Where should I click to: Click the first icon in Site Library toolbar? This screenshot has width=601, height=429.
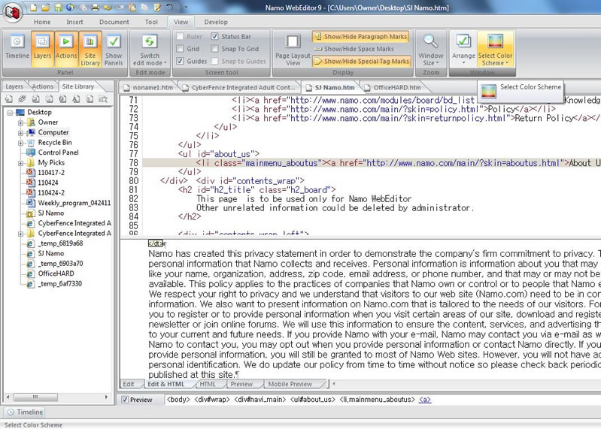[9, 99]
